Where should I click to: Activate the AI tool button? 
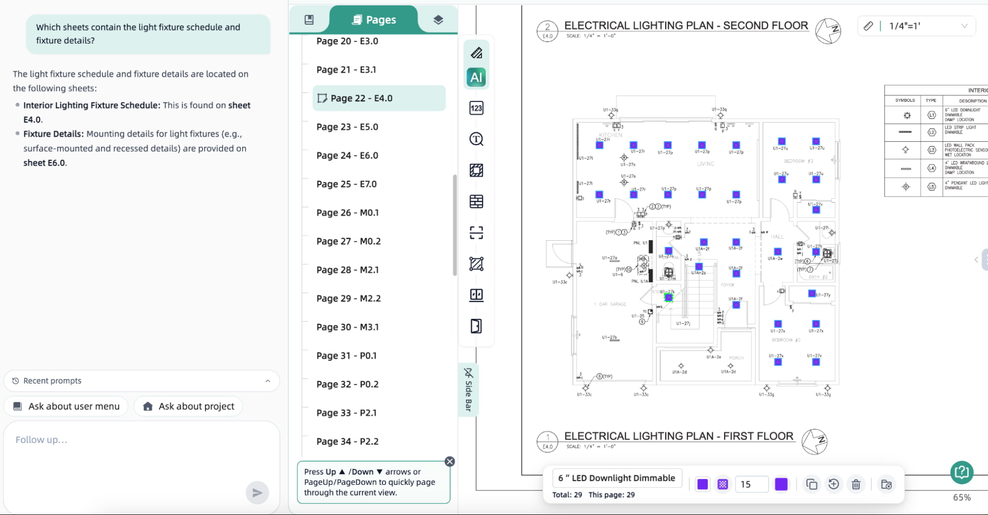coord(476,77)
